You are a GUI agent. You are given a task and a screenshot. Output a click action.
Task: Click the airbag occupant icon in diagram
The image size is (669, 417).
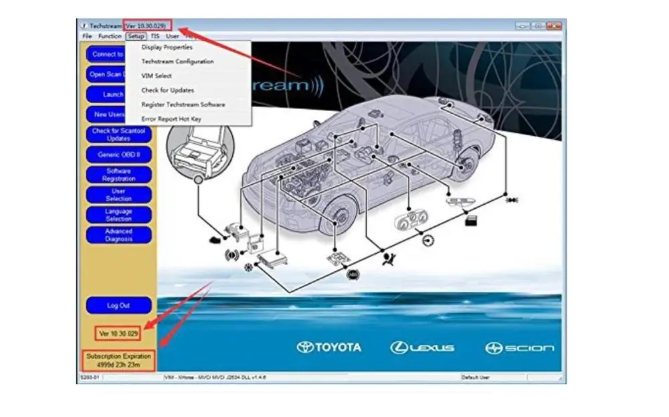tap(388, 259)
